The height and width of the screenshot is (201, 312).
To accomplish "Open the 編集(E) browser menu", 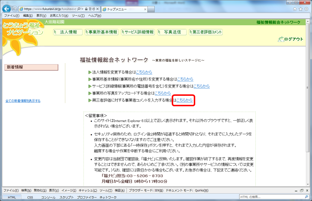I will (x=28, y=15).
